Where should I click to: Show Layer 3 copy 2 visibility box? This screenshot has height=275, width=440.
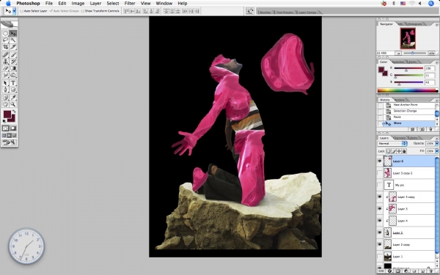(380, 173)
